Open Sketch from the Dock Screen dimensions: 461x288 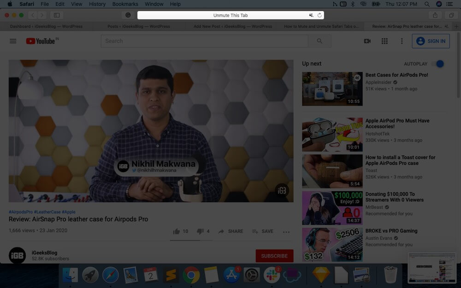click(x=321, y=275)
